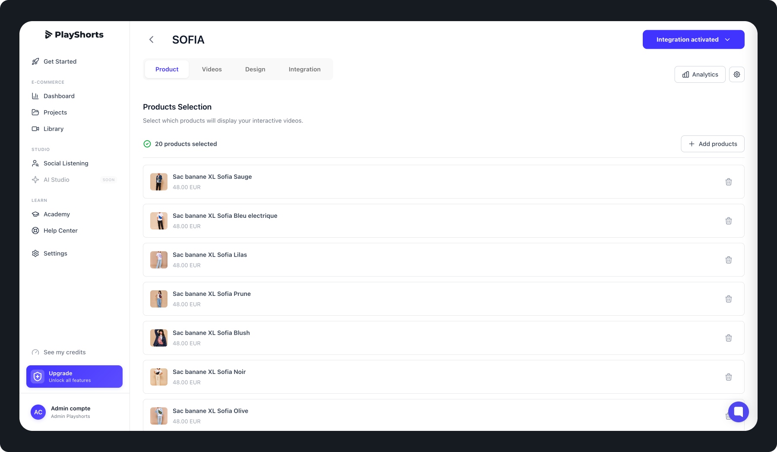The image size is (777, 452).
Task: Open the Sofia Lilas product thumbnail
Action: point(159,260)
